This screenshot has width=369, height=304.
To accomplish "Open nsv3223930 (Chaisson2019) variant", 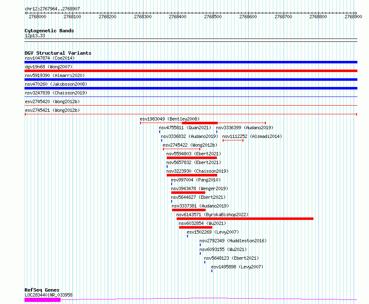I will [x=197, y=171].
